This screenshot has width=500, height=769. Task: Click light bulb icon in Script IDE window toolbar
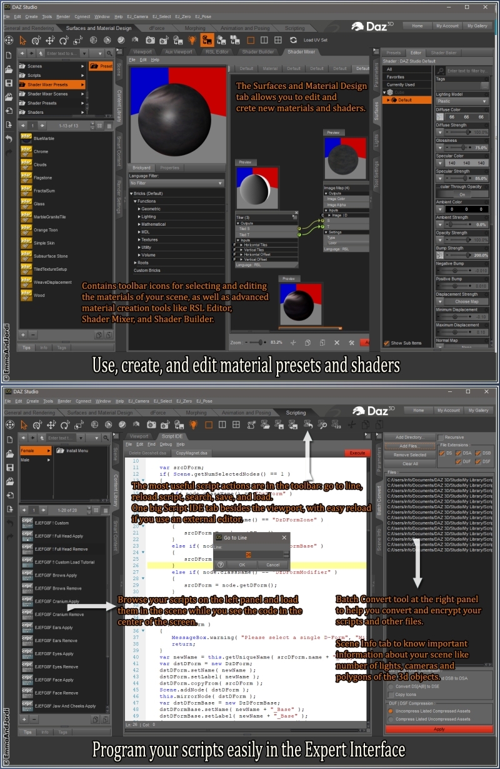click(x=194, y=425)
